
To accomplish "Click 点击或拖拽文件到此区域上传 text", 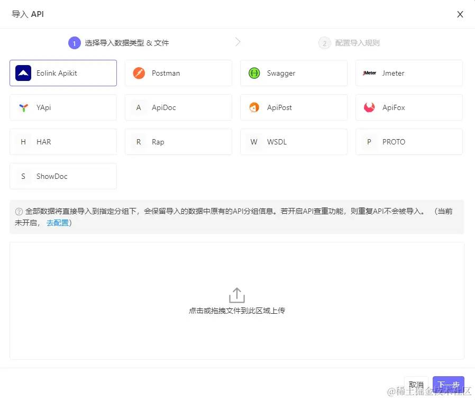I will click(x=237, y=311).
